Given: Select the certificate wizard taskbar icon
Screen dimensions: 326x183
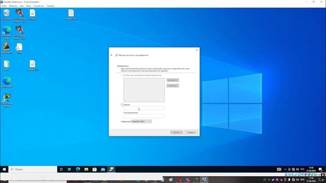Looking at the screenshot, I should (x=112, y=169).
